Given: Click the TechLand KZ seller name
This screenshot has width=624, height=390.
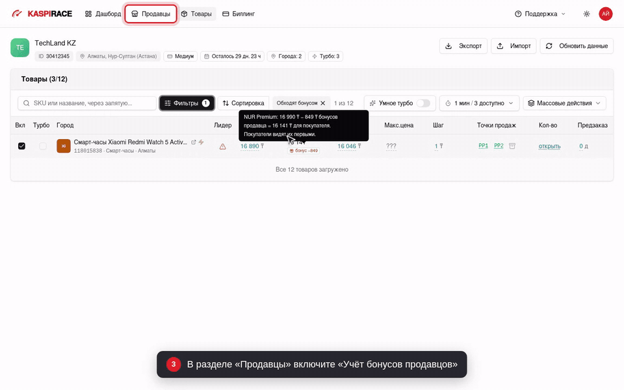Looking at the screenshot, I should [55, 43].
